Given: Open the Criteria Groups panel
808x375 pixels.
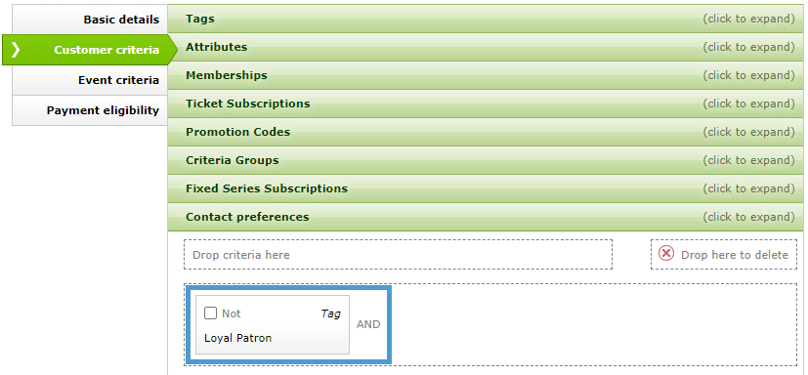Looking at the screenshot, I should [x=486, y=160].
